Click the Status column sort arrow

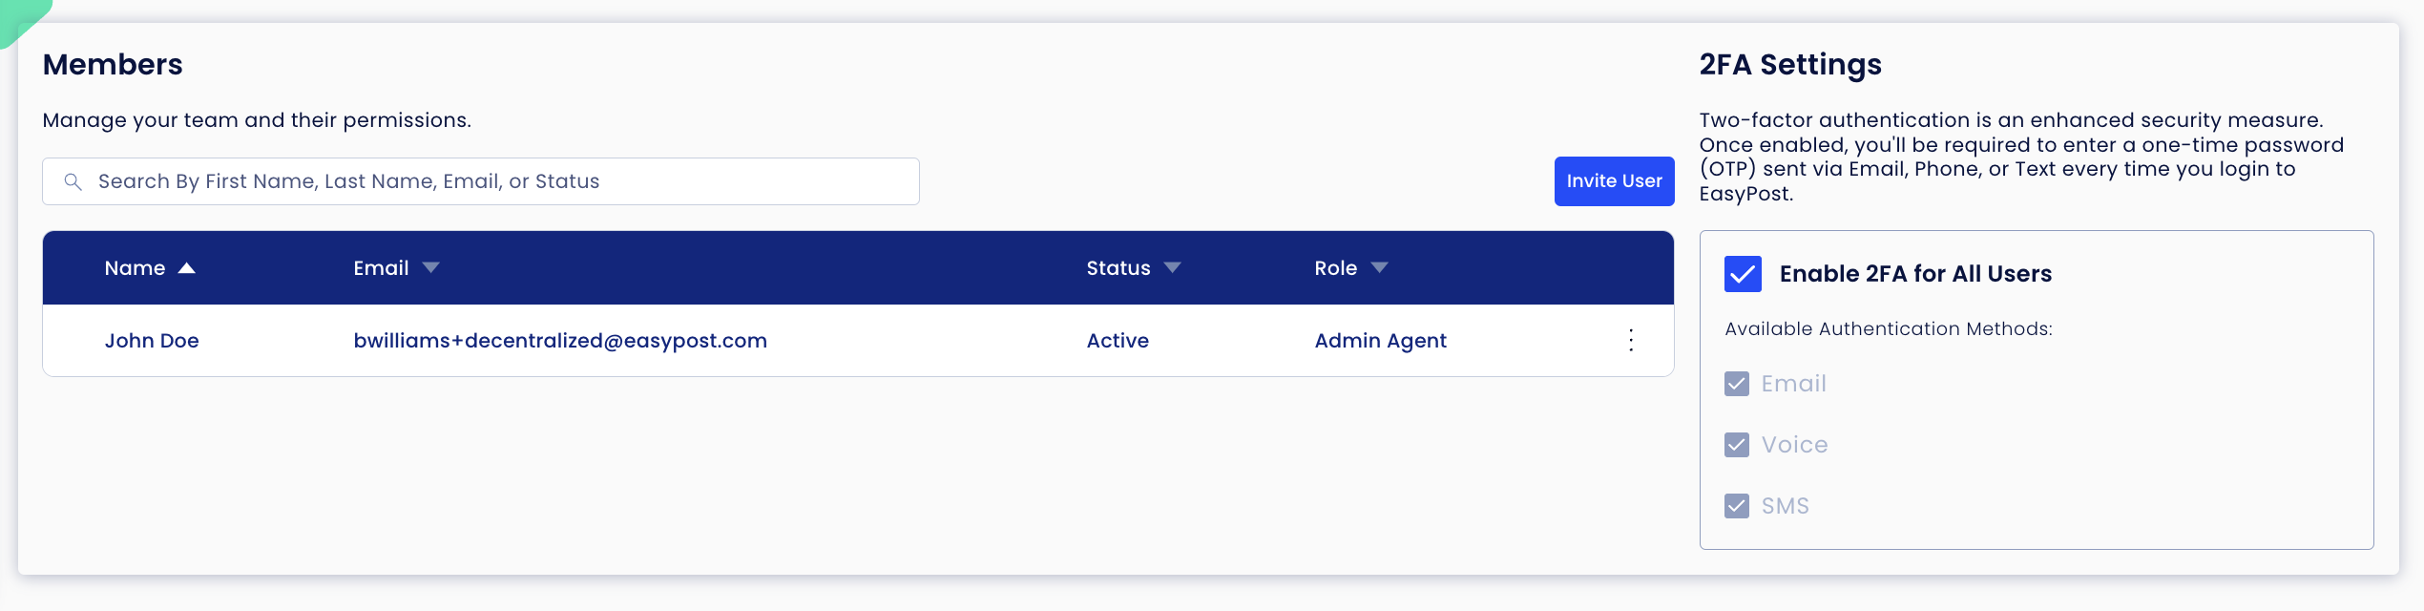tap(1173, 268)
